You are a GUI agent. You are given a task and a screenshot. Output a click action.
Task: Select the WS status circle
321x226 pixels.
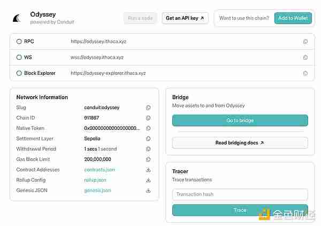click(x=19, y=57)
